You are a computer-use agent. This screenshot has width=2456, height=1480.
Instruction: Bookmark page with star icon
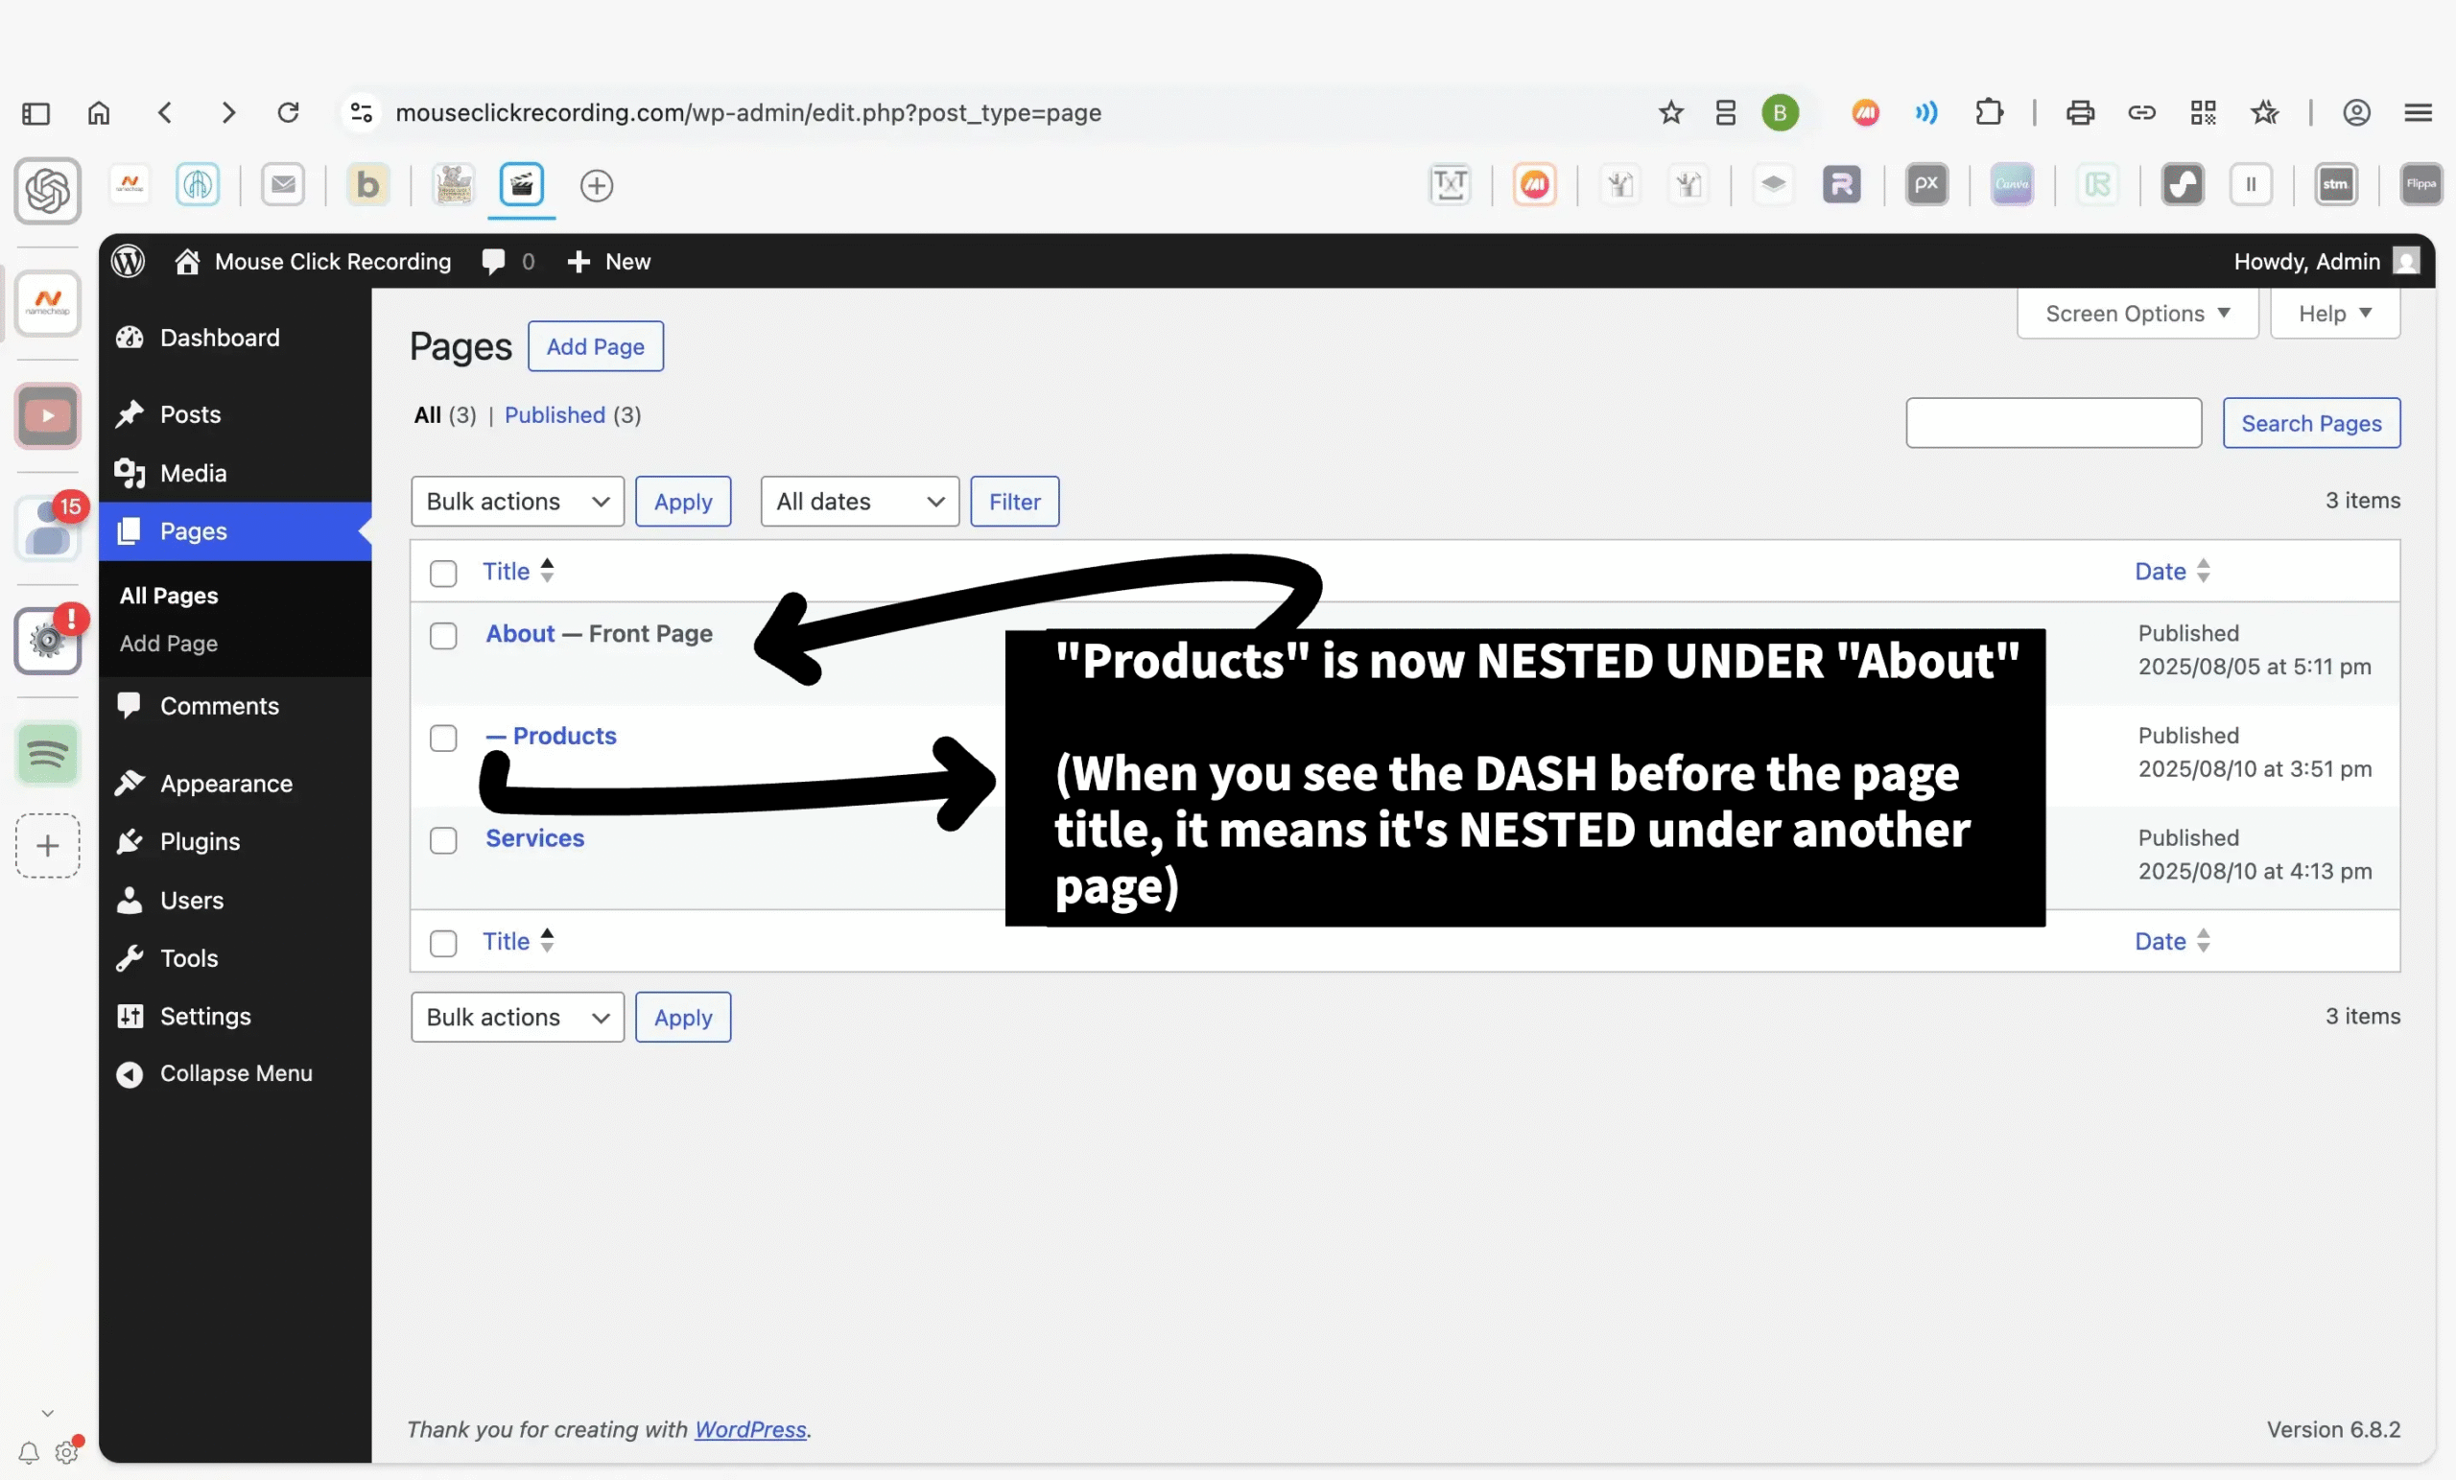(1670, 112)
